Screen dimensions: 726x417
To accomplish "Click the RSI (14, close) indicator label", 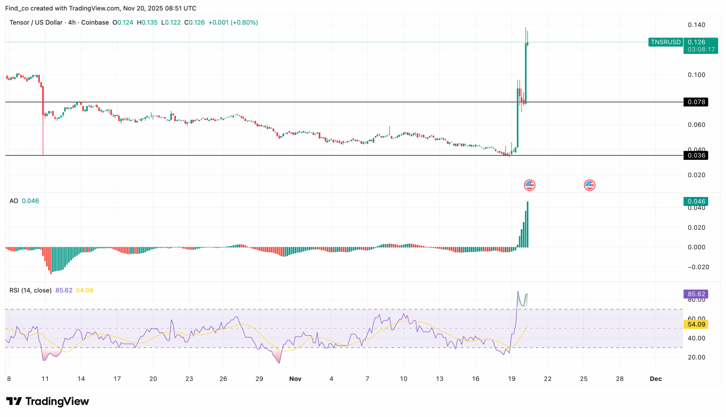I will [30, 290].
